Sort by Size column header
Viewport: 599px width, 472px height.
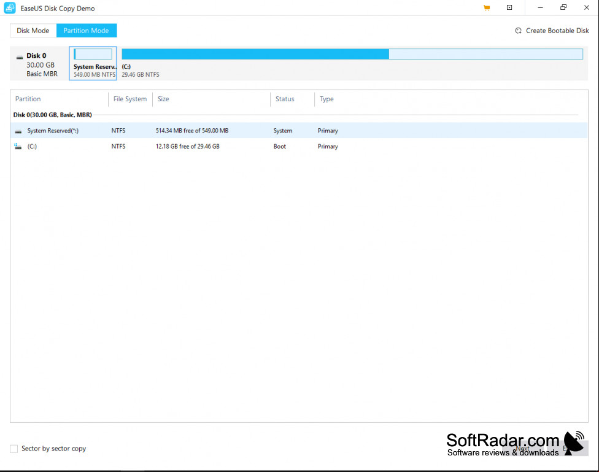point(163,99)
